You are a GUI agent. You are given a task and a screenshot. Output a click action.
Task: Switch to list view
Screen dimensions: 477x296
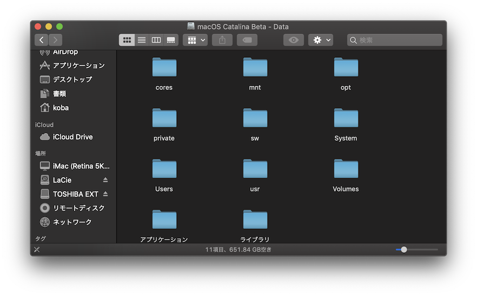[142, 40]
